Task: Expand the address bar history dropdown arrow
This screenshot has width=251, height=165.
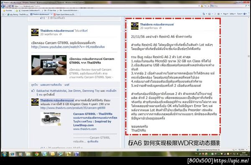Action: coord(199,6)
